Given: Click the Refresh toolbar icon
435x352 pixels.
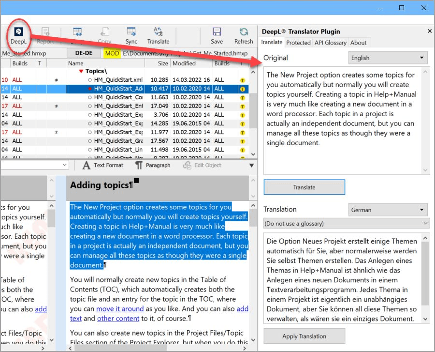Looking at the screenshot, I should pos(244,35).
